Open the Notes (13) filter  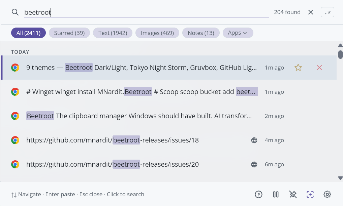point(201,33)
